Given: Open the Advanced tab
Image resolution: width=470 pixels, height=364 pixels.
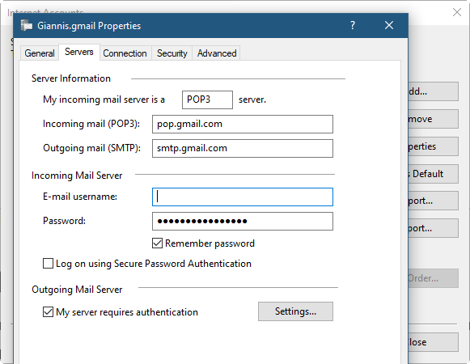Looking at the screenshot, I should coord(217,53).
